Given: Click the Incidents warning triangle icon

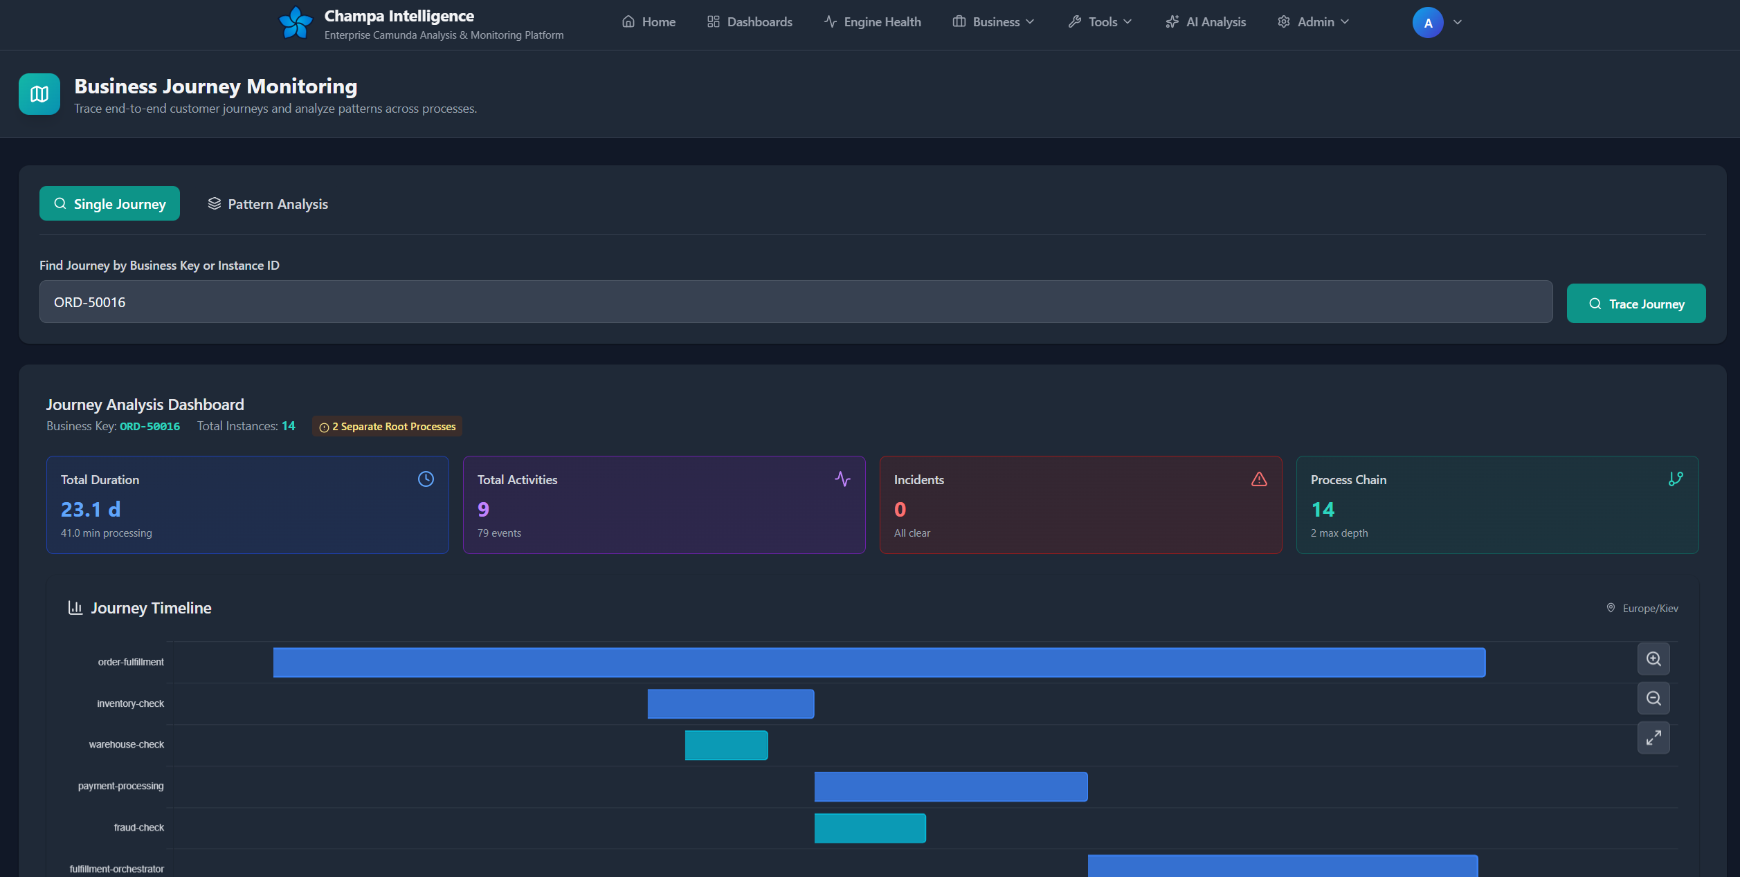Looking at the screenshot, I should click(1259, 479).
